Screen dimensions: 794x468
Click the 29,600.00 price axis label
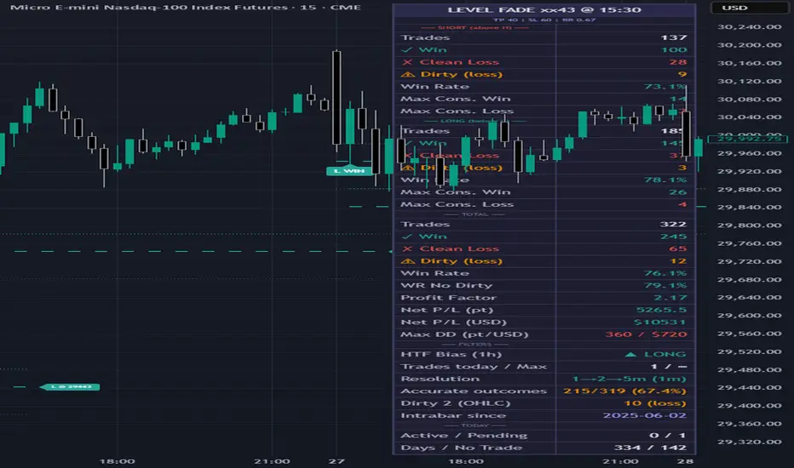(x=749, y=315)
